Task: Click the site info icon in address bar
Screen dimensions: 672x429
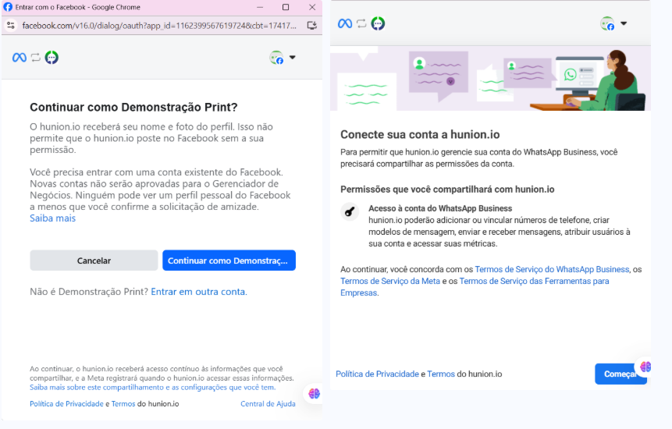Action: click(11, 25)
